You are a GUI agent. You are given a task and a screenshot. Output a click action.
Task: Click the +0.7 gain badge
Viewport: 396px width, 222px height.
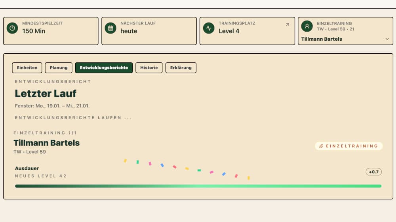coord(373,172)
